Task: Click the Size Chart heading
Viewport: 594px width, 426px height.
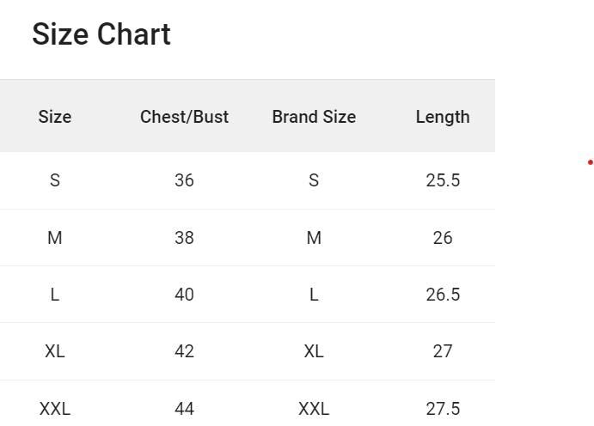Action: point(101,34)
